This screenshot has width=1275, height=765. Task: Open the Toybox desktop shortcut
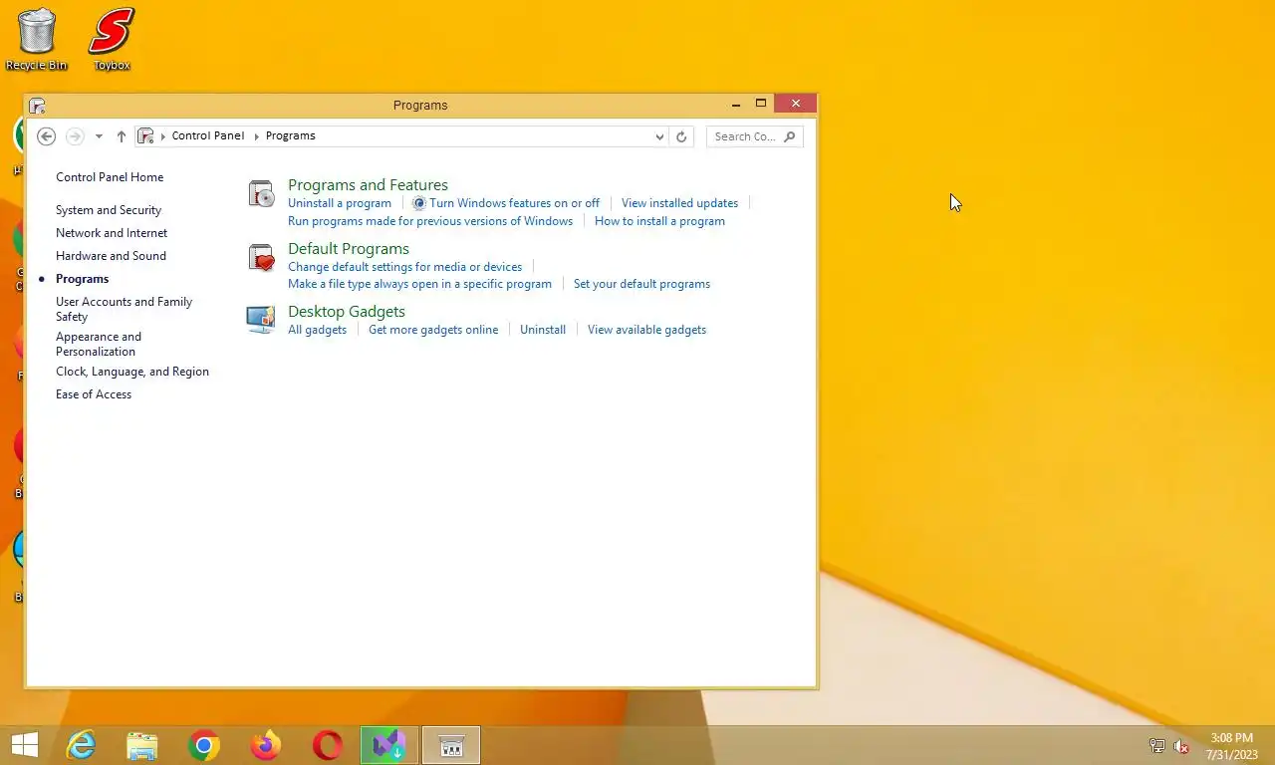[x=112, y=40]
